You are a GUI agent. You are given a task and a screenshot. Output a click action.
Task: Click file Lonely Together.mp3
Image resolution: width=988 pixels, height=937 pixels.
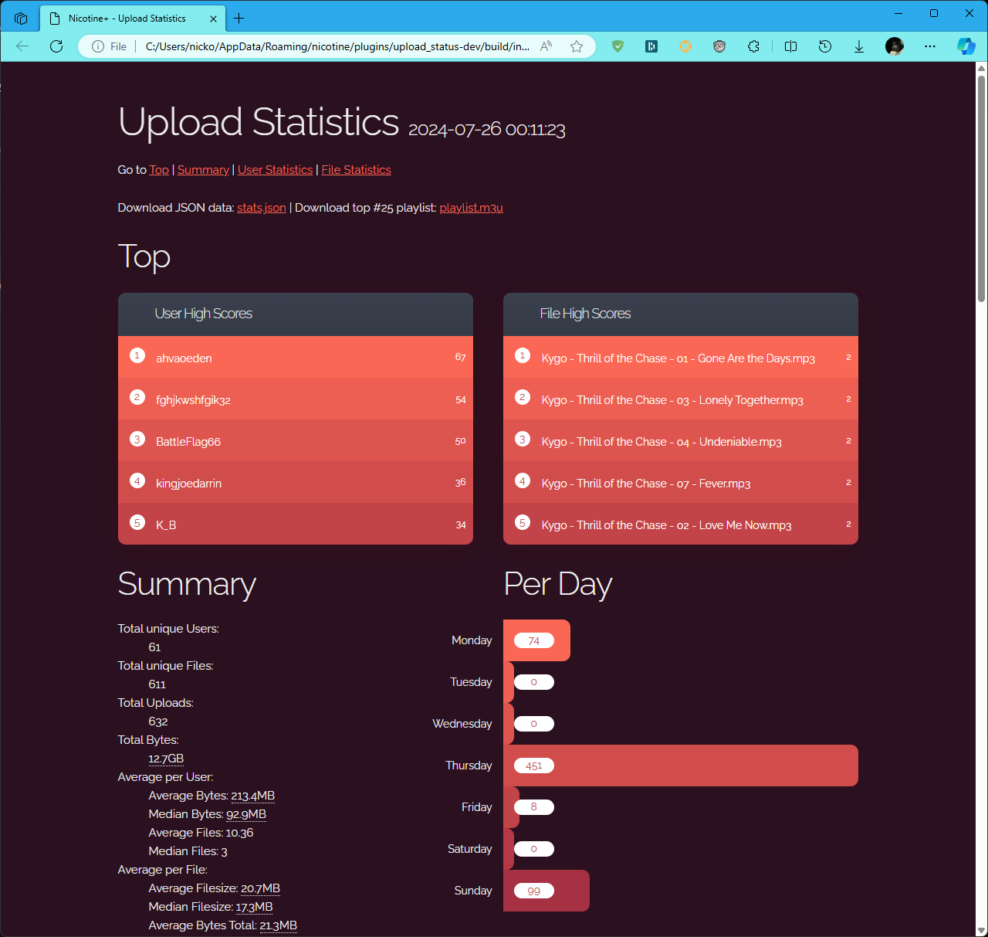tap(681, 399)
